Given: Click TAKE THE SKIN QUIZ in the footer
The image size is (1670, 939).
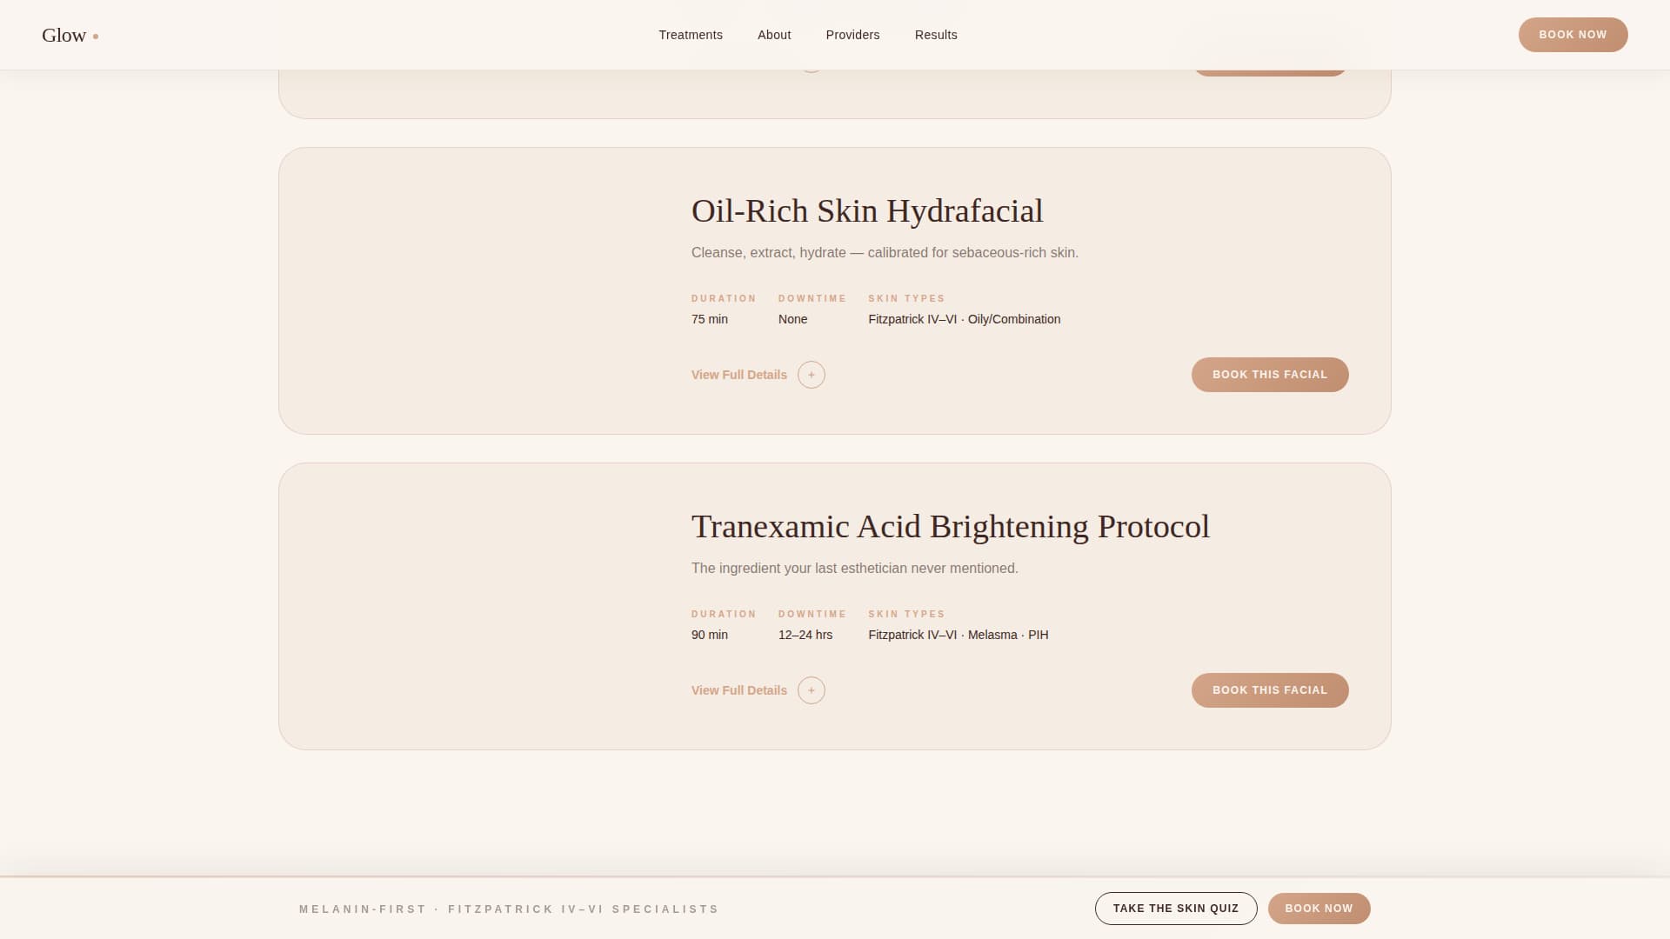Looking at the screenshot, I should click(1176, 908).
